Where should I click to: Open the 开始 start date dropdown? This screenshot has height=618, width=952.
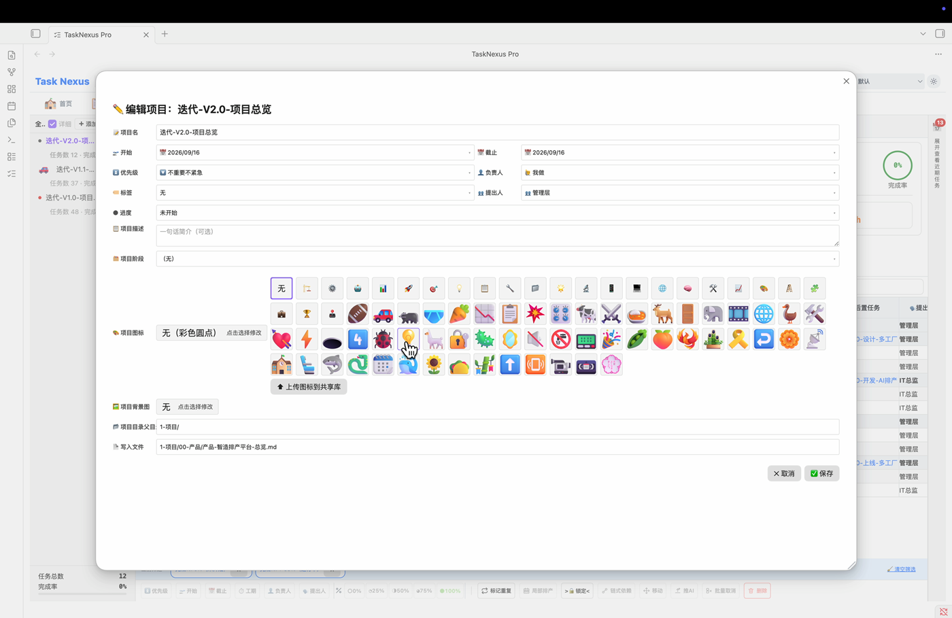click(x=315, y=152)
